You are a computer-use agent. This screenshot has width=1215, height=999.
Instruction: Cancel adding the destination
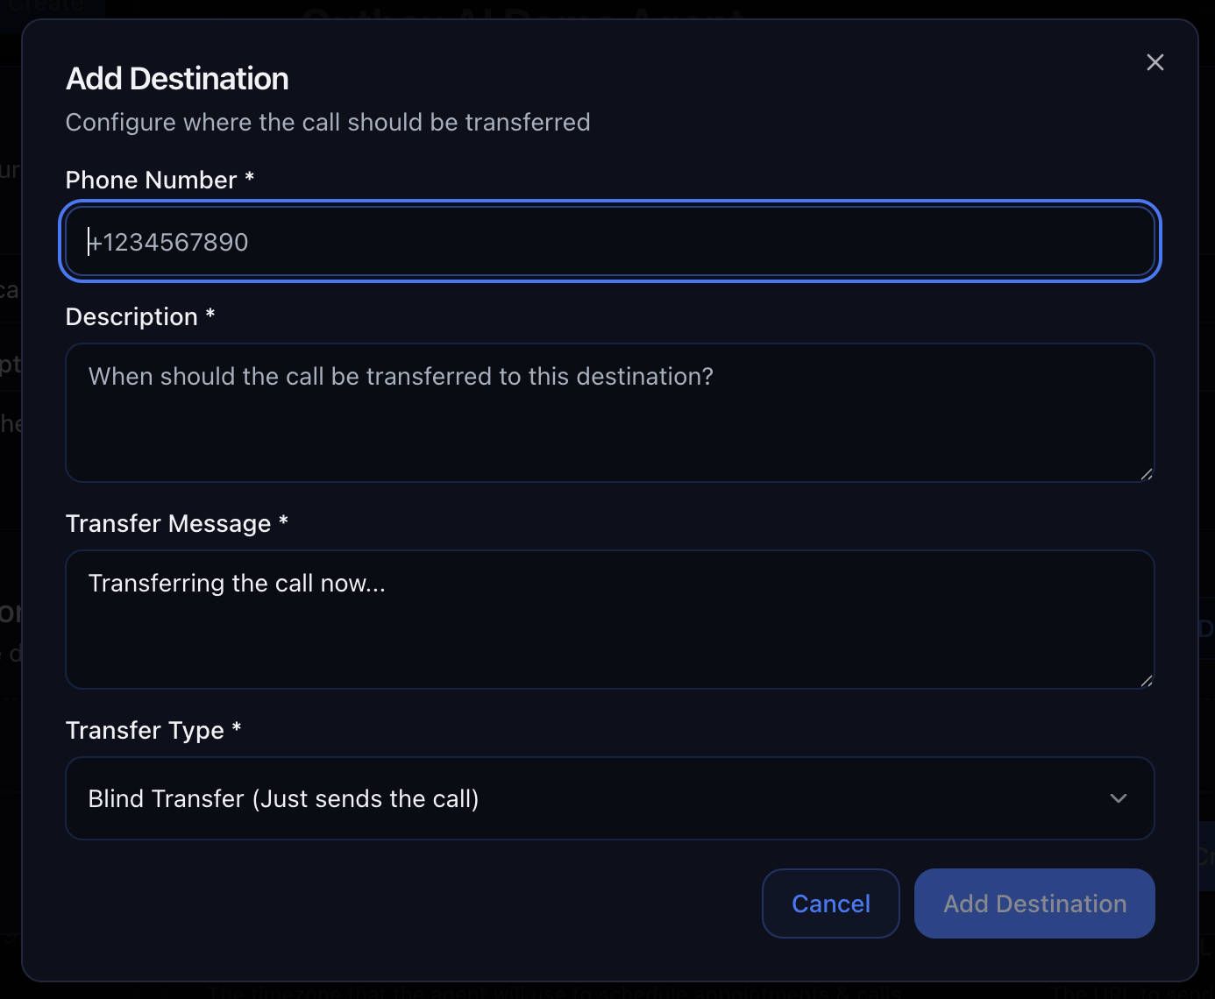(830, 903)
